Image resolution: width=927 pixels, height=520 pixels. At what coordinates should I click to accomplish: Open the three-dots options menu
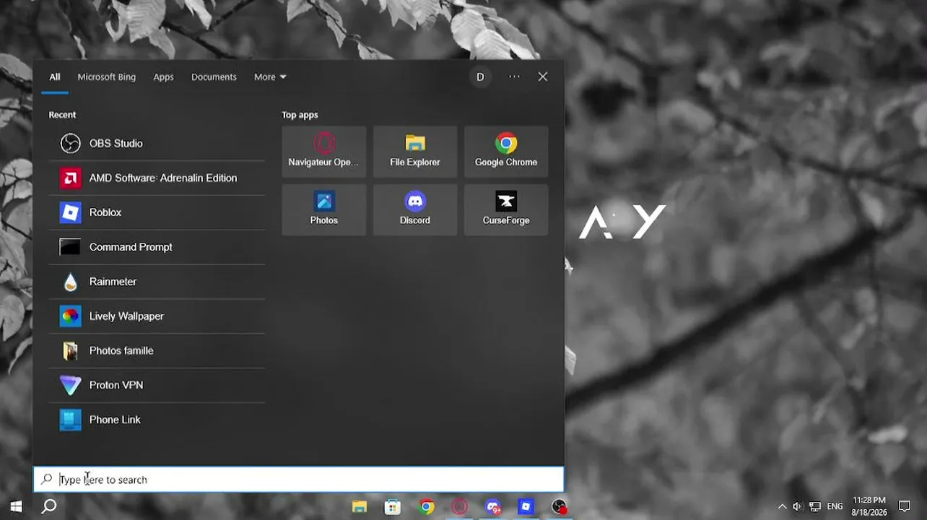click(514, 77)
